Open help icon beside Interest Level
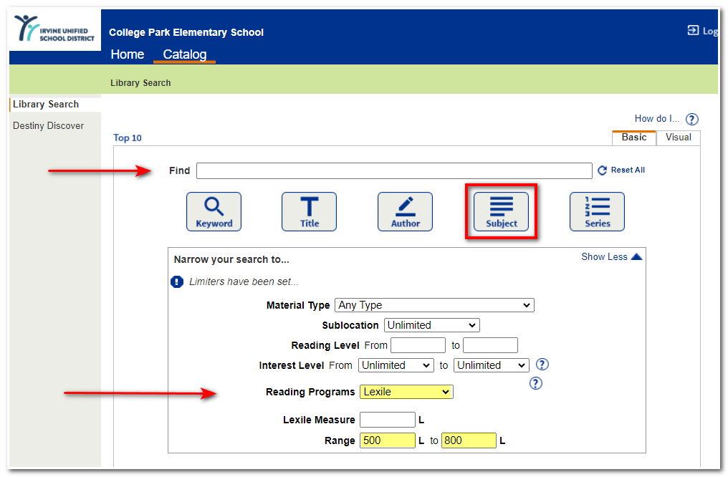 [x=542, y=365]
